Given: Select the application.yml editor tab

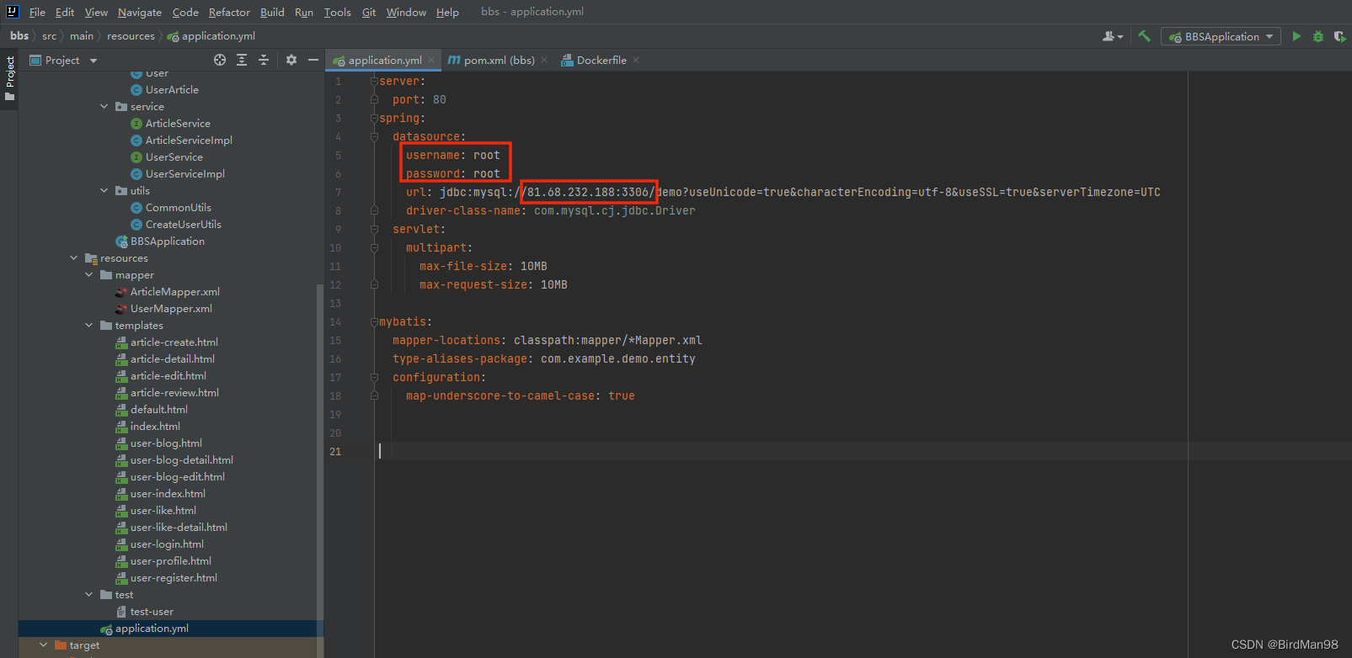Looking at the screenshot, I should [x=384, y=60].
